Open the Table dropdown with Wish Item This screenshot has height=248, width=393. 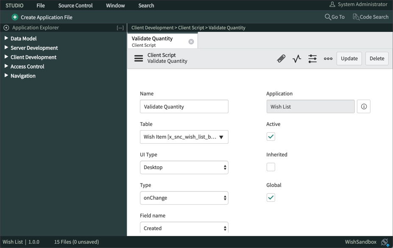(184, 137)
